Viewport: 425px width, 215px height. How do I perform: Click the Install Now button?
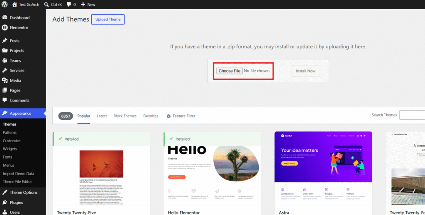(305, 71)
